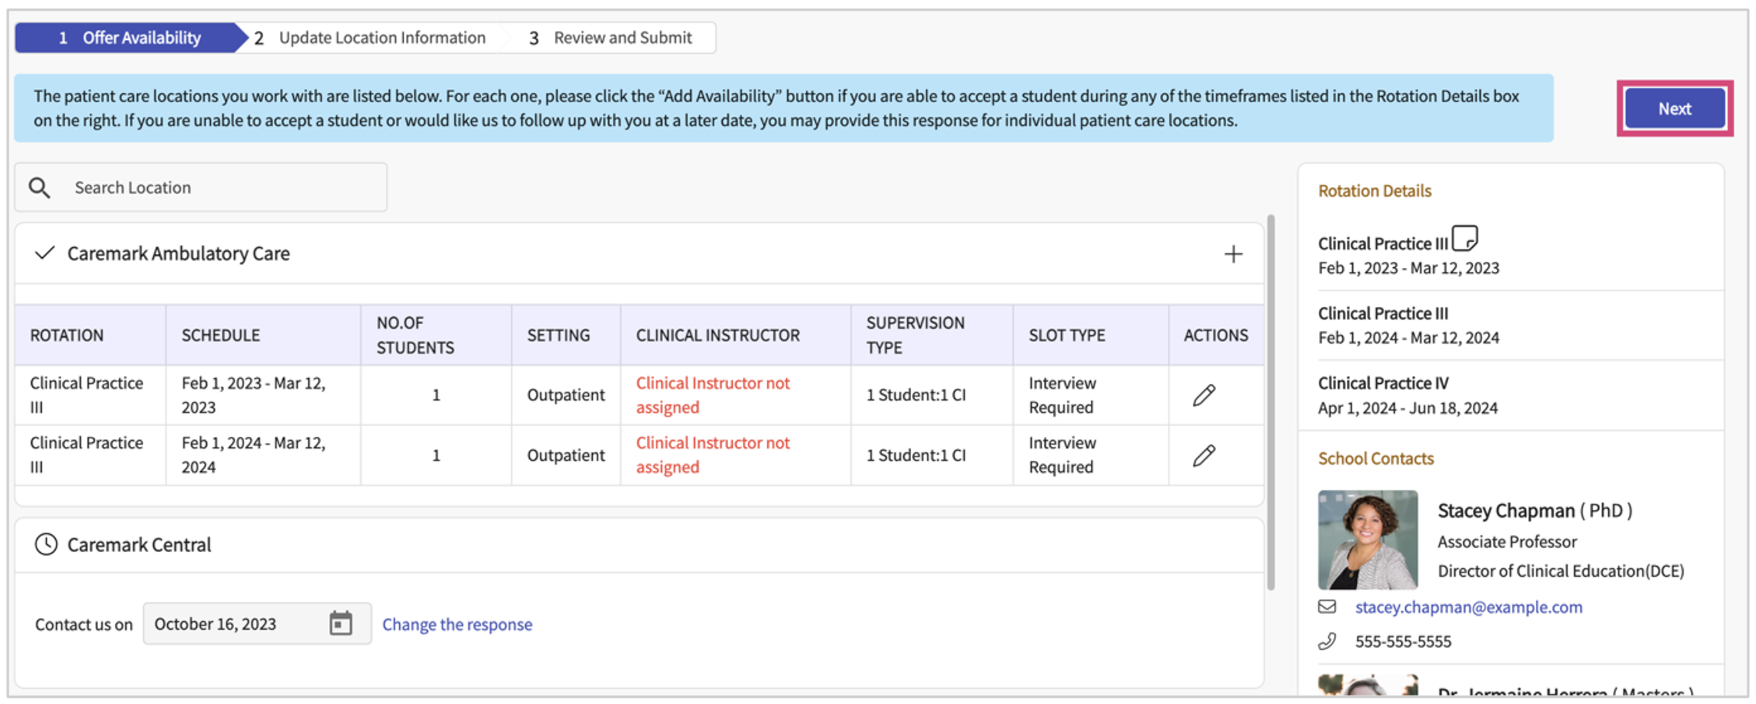Screen dimensions: 1756x704
Task: Collapse the Caremark Ambulatory Care section header
Action: click(x=177, y=253)
